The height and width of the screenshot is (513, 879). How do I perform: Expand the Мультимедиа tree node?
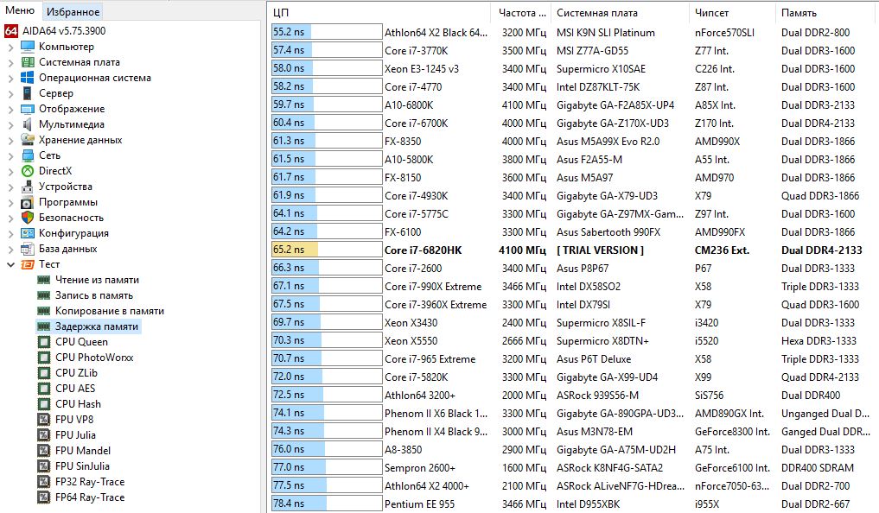(10, 125)
